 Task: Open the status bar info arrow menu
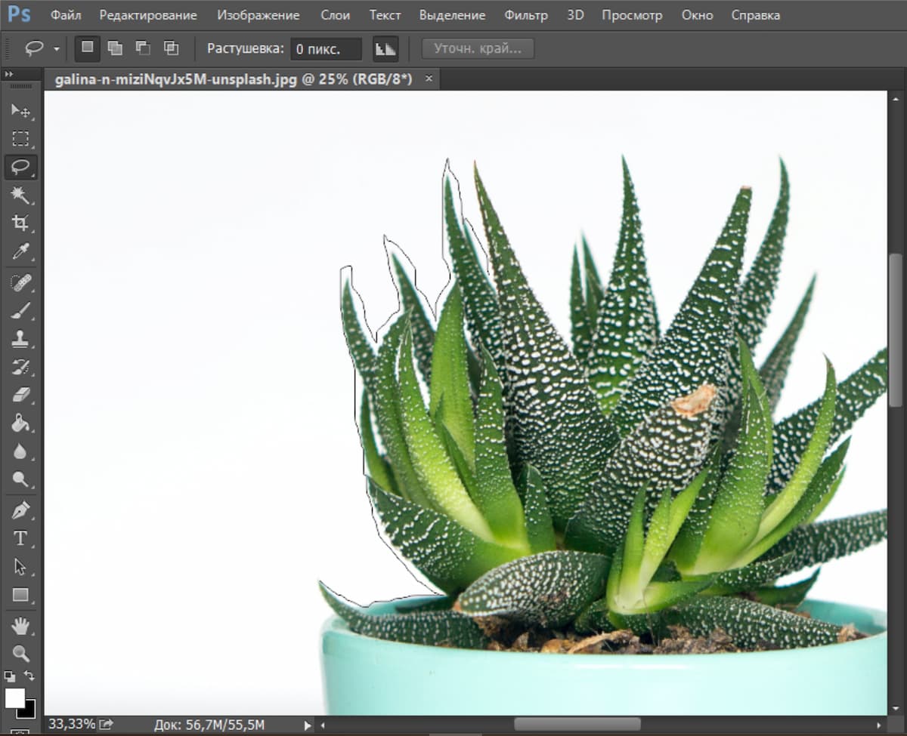[x=308, y=725]
